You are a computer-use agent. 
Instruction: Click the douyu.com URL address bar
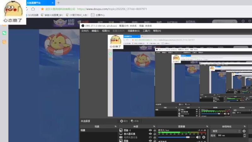[112, 9]
